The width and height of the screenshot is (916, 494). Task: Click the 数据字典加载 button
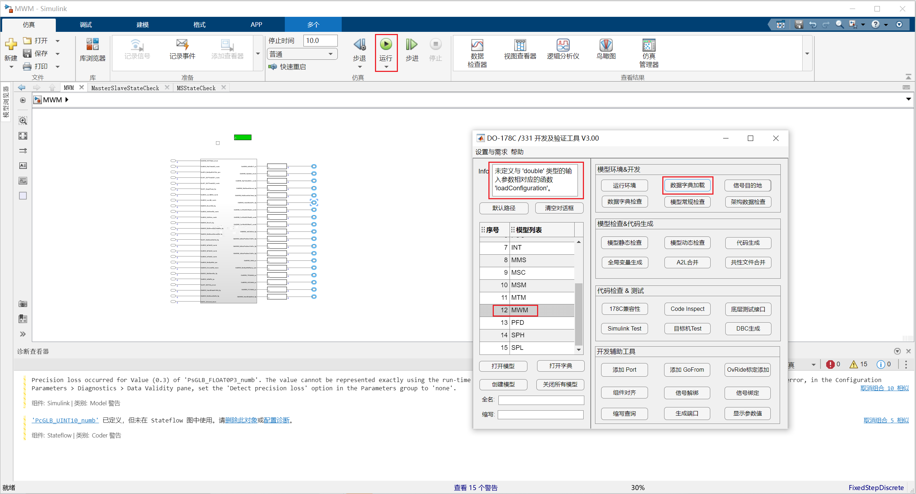tap(687, 185)
